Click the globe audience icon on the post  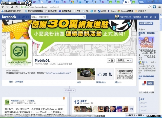pyautogui.click(x=35, y=103)
